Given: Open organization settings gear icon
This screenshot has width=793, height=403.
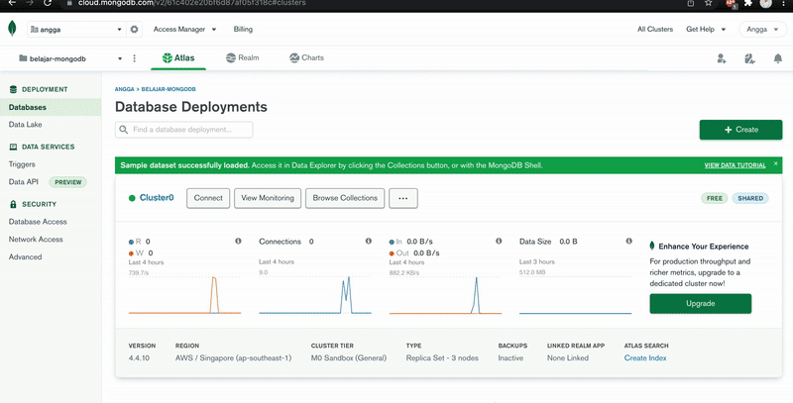Looking at the screenshot, I should tap(134, 30).
